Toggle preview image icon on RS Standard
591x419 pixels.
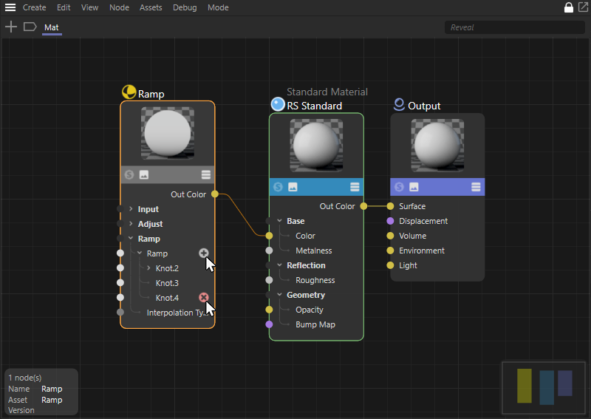click(x=293, y=187)
